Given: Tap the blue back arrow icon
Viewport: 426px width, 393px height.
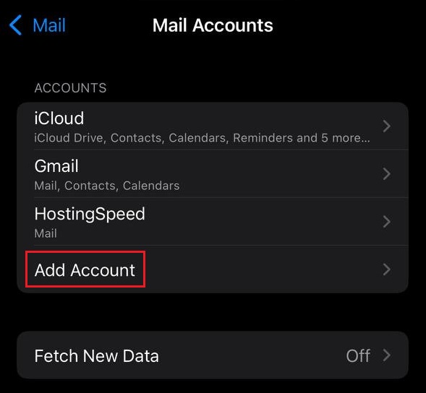Looking at the screenshot, I should tap(15, 25).
